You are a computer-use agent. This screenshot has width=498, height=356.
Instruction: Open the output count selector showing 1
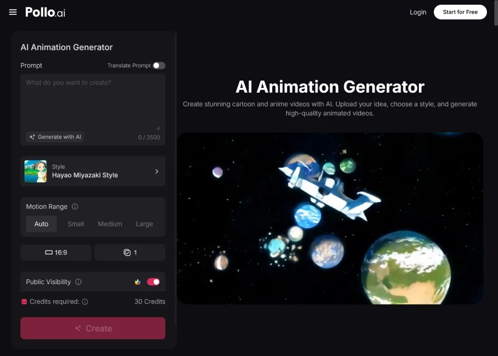coord(130,252)
